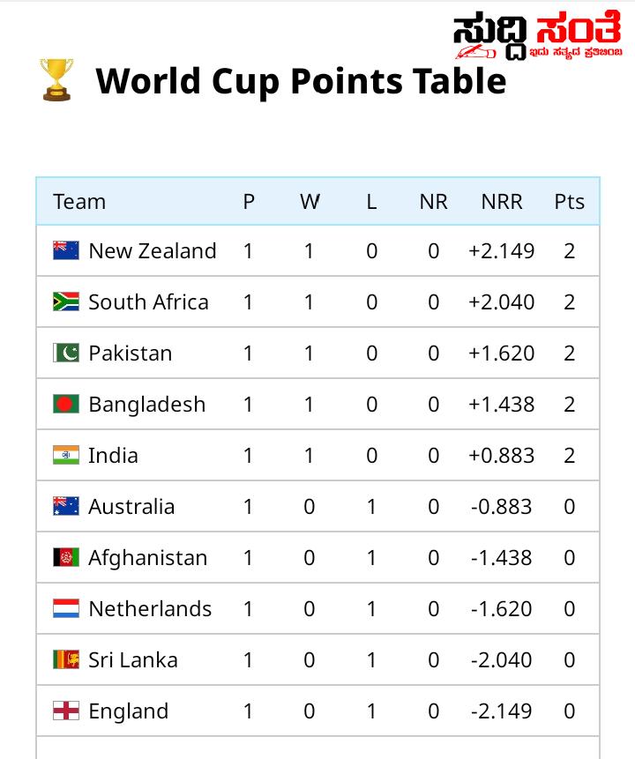This screenshot has width=635, height=759.
Task: Click the gold trophy icon
Action: 56,80
